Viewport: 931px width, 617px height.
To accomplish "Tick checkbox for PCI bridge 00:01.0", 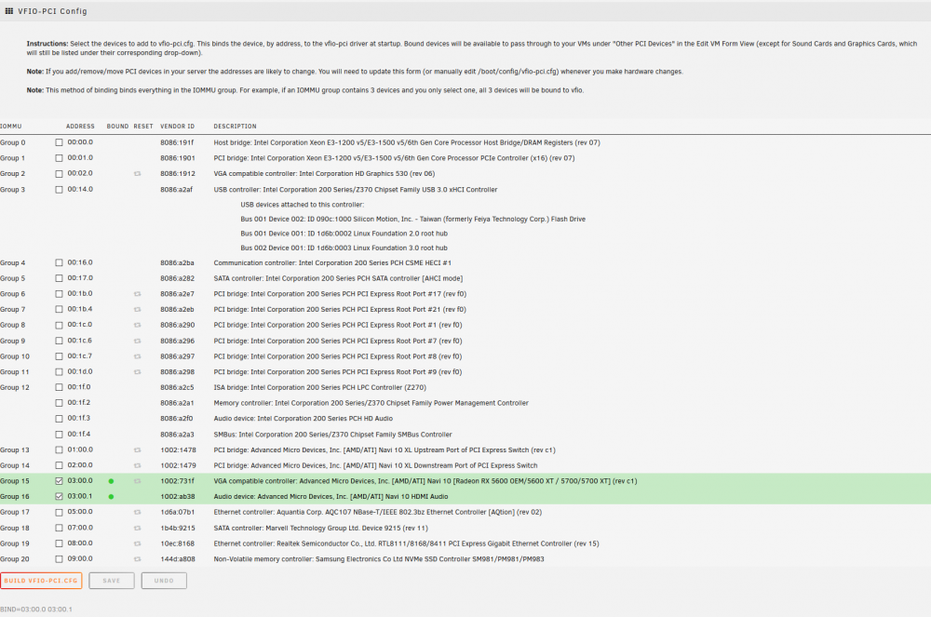I will pyautogui.click(x=59, y=158).
